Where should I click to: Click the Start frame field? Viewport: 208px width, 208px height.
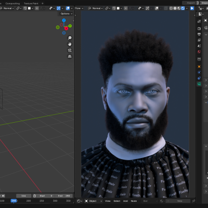[x=46, y=196]
